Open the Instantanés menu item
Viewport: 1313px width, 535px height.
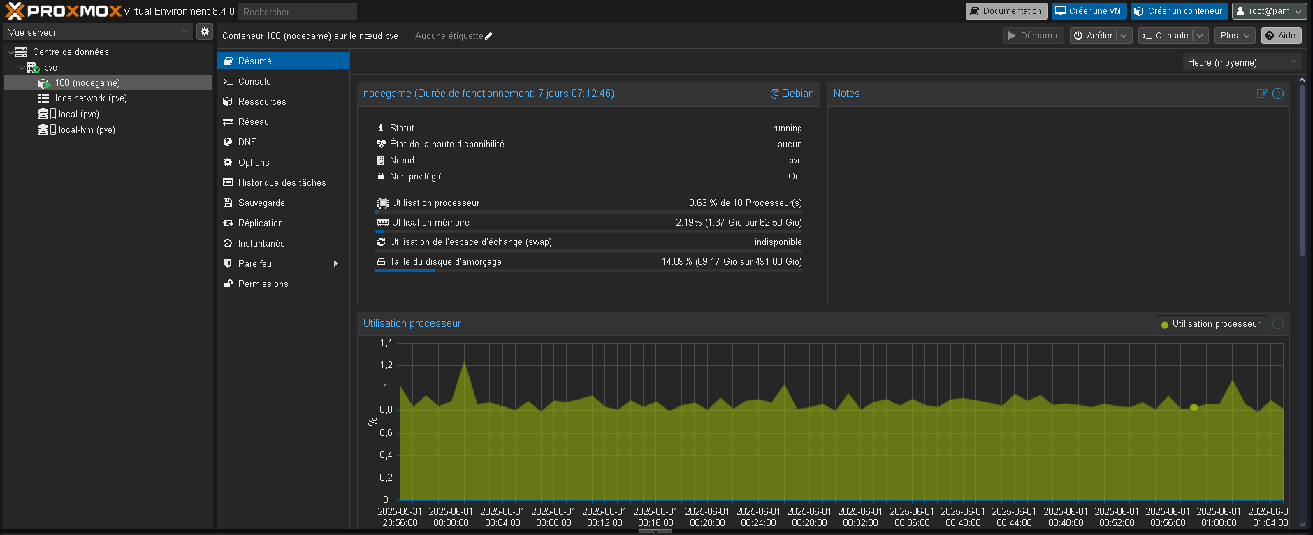(283, 243)
